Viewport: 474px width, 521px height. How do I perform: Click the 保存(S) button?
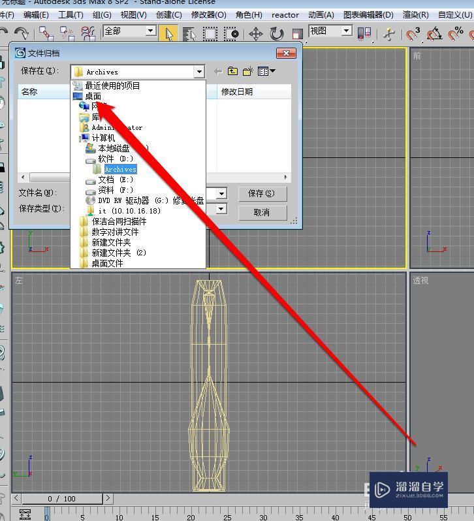pos(262,194)
